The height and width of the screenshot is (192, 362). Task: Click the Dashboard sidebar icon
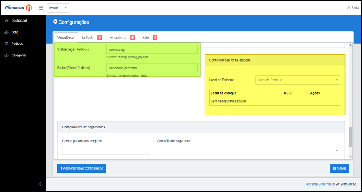(6, 21)
